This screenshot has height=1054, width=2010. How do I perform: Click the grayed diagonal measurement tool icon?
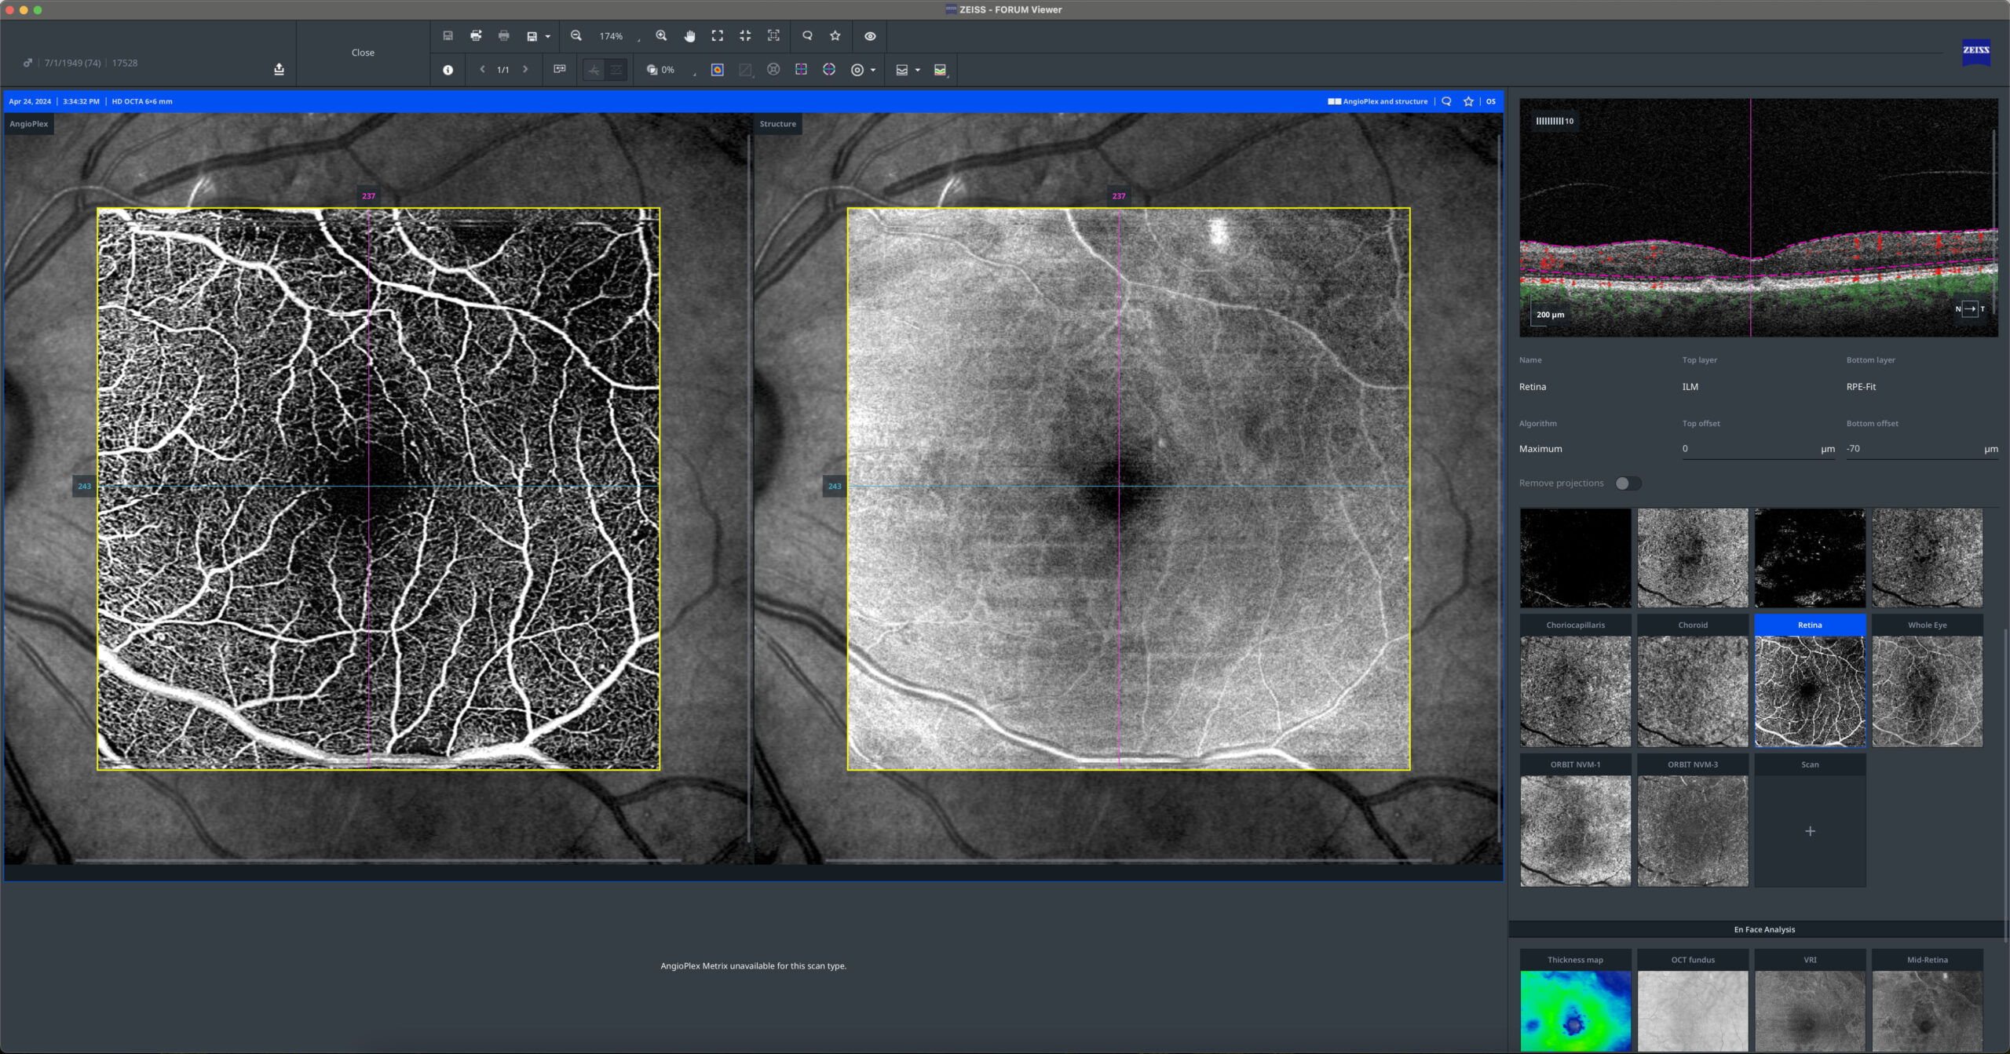(745, 70)
